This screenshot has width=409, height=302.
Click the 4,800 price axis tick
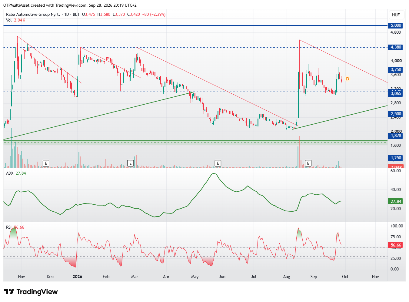(396, 32)
